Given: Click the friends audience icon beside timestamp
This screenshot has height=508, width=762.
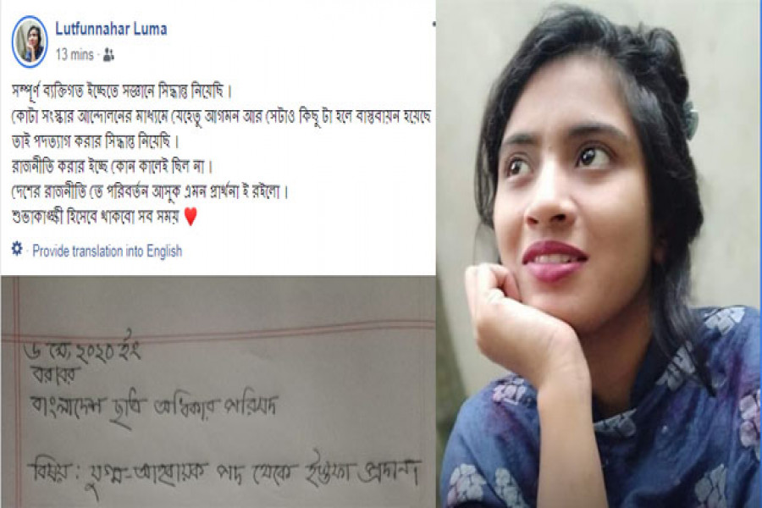Looking at the screenshot, I should point(109,55).
